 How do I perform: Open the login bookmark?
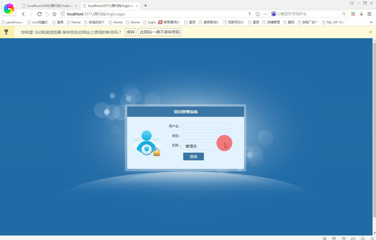click(149, 22)
